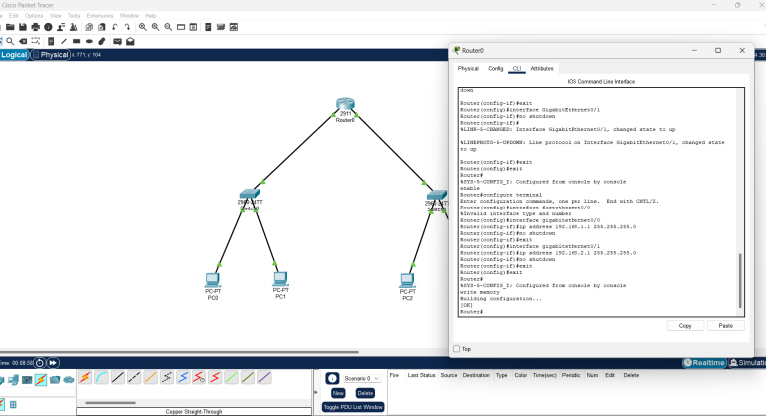
Task: Click the PC0 computer icon
Action: pyautogui.click(x=213, y=280)
